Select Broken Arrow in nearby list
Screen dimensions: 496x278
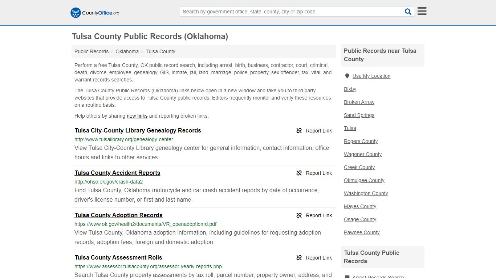[359, 102]
